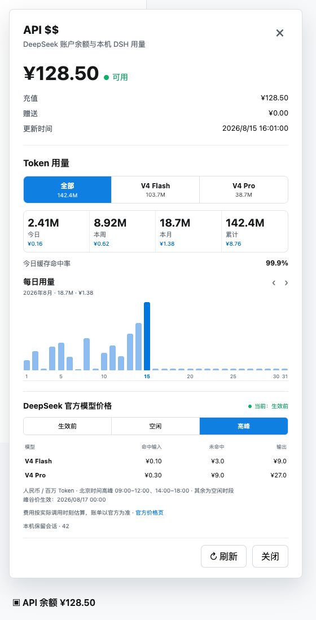316x620 pixels.
Task: Click V4 Pro hit-input price ¥0.30
Action: point(153,475)
